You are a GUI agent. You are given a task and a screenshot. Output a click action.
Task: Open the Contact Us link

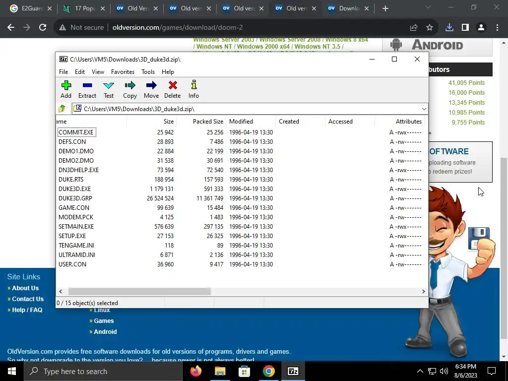(28, 299)
